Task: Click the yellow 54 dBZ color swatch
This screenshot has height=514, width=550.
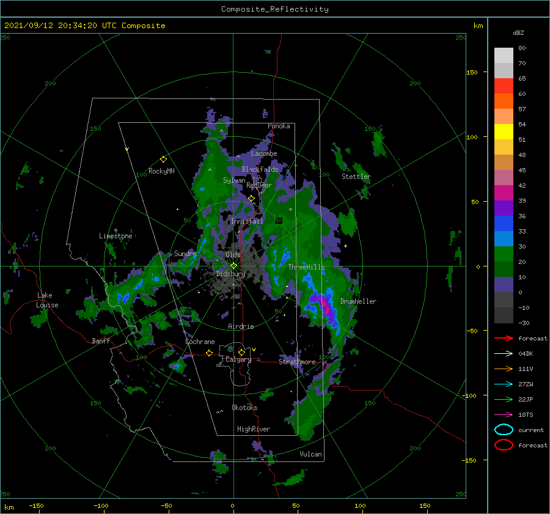Action: click(x=504, y=131)
